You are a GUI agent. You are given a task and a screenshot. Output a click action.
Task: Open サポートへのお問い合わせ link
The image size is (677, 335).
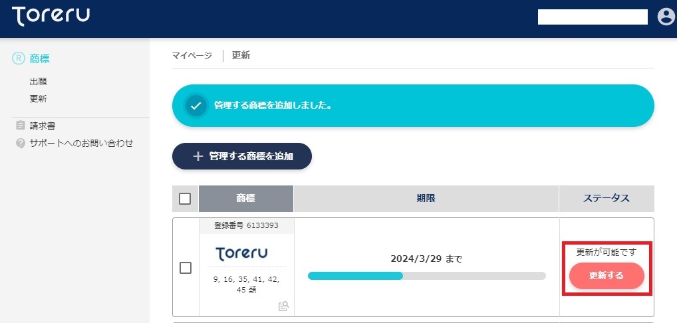(82, 144)
